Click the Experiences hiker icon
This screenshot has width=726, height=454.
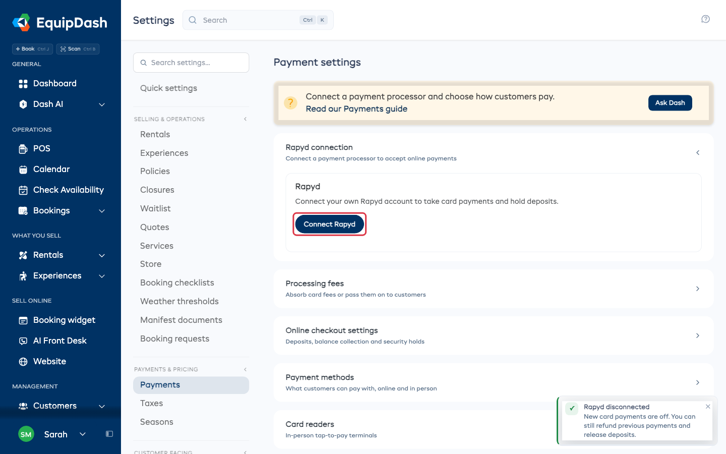(23, 276)
